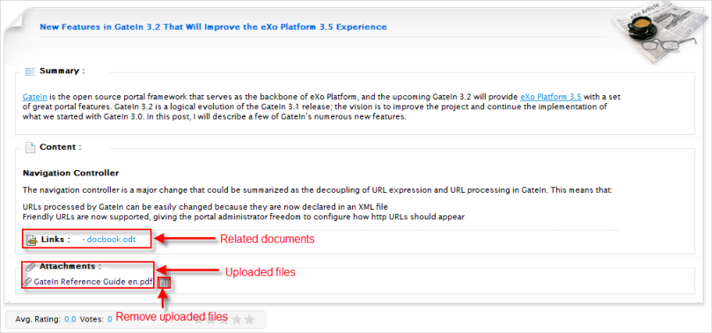This screenshot has height=333, width=712.
Task: Open the GateIn Reference Guide en.pdf attachment
Action: click(93, 282)
